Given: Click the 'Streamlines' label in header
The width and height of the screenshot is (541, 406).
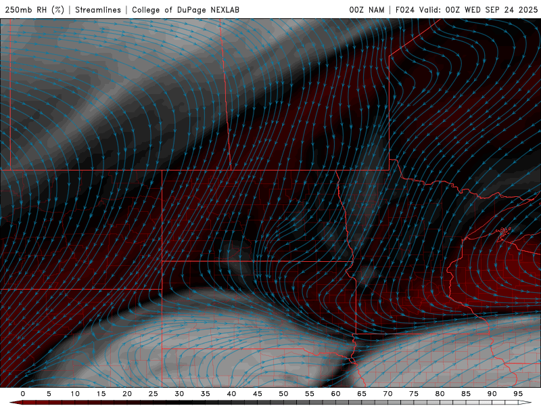Looking at the screenshot, I should [x=98, y=9].
